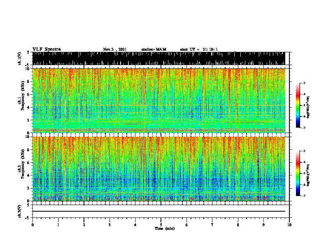326x252 pixels.
Task: Click the "-4" label on ch.2 colorbar
Action: 304,162
